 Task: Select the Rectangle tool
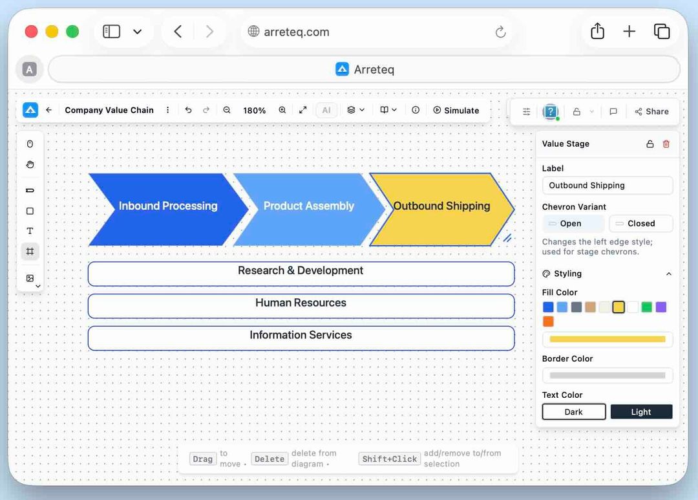point(30,211)
